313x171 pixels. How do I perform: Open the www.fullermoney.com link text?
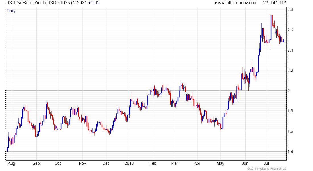tap(236, 3)
